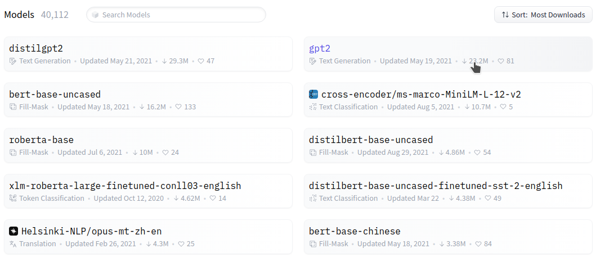596x258 pixels.
Task: Click the download arrow icon on roberta-base card
Action: pos(135,153)
